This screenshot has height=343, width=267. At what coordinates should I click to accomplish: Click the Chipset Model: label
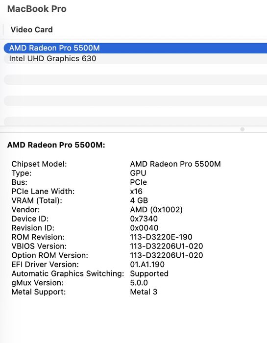click(x=39, y=164)
